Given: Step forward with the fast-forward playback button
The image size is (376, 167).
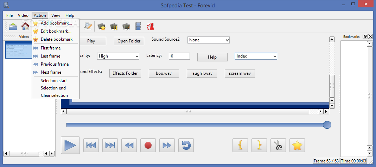Looking at the screenshot, I should (x=167, y=145).
